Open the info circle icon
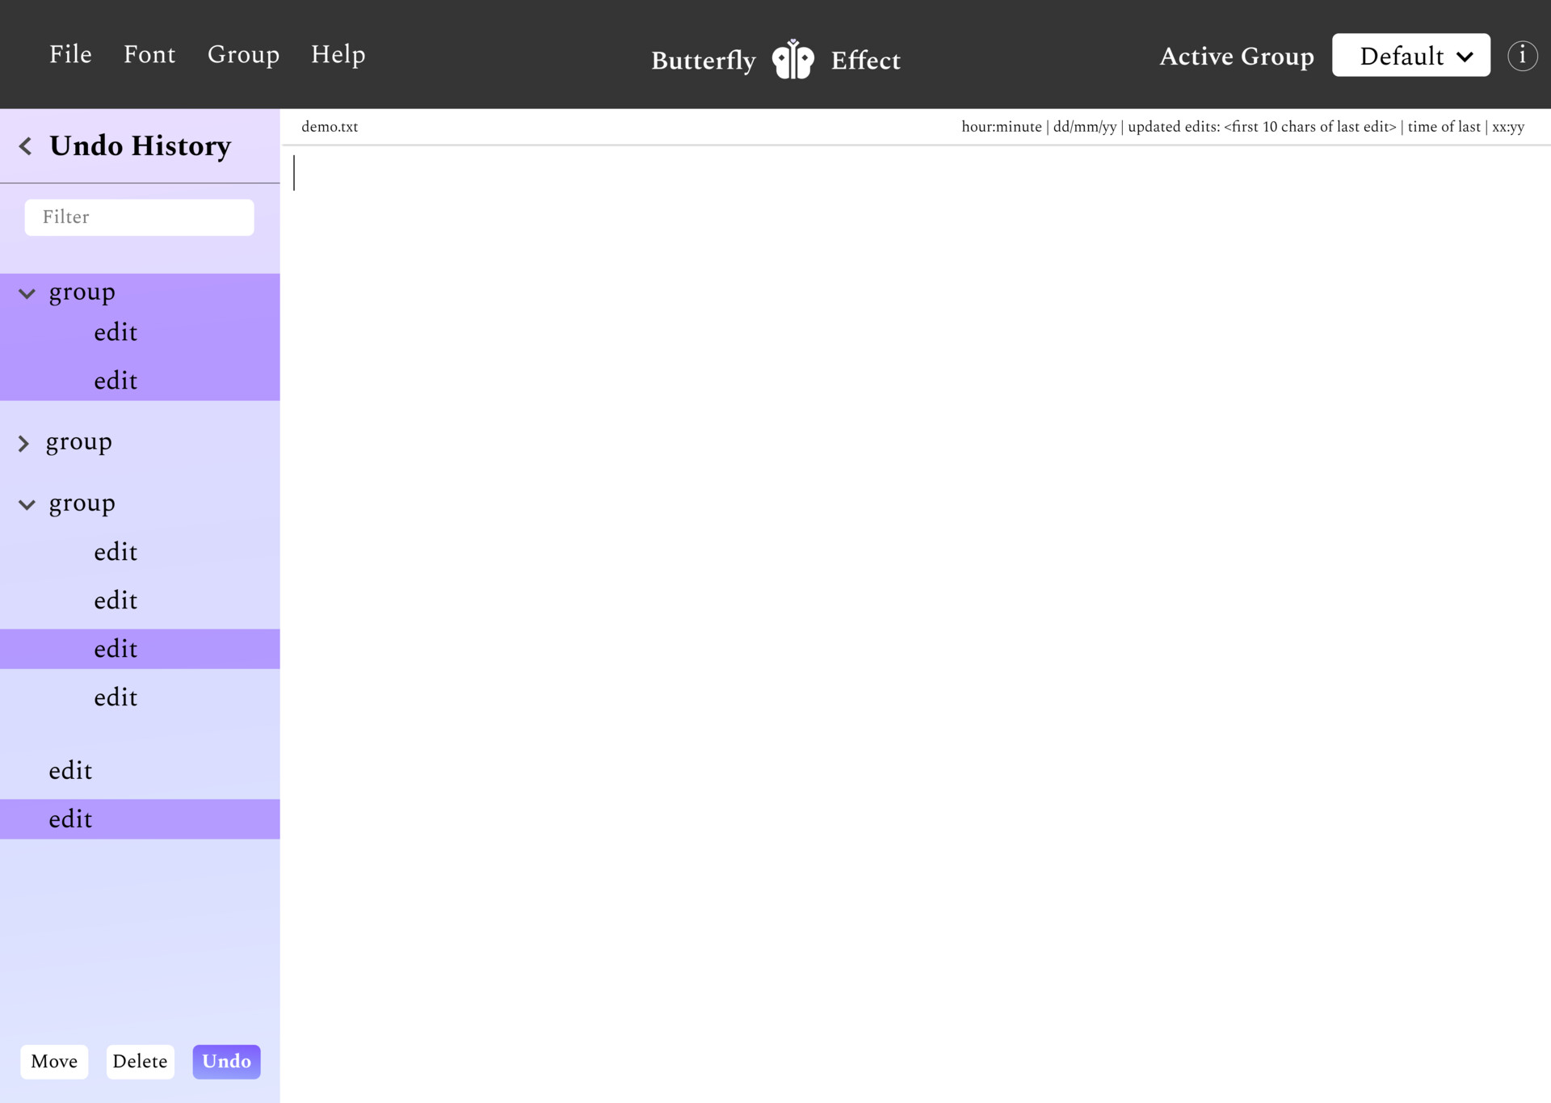Image resolution: width=1551 pixels, height=1103 pixels. 1522,56
